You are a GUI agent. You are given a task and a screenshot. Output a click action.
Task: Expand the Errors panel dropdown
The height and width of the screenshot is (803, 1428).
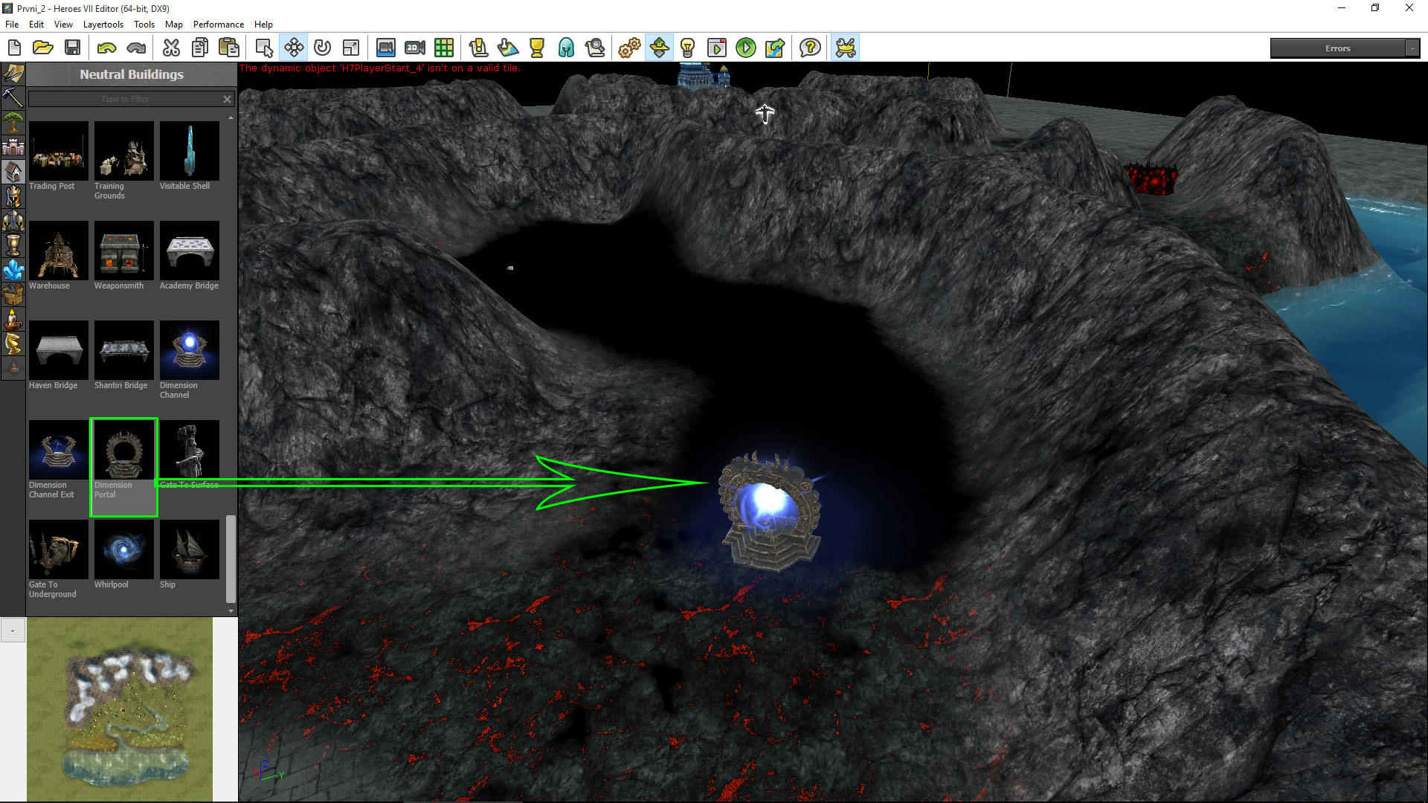1412,48
